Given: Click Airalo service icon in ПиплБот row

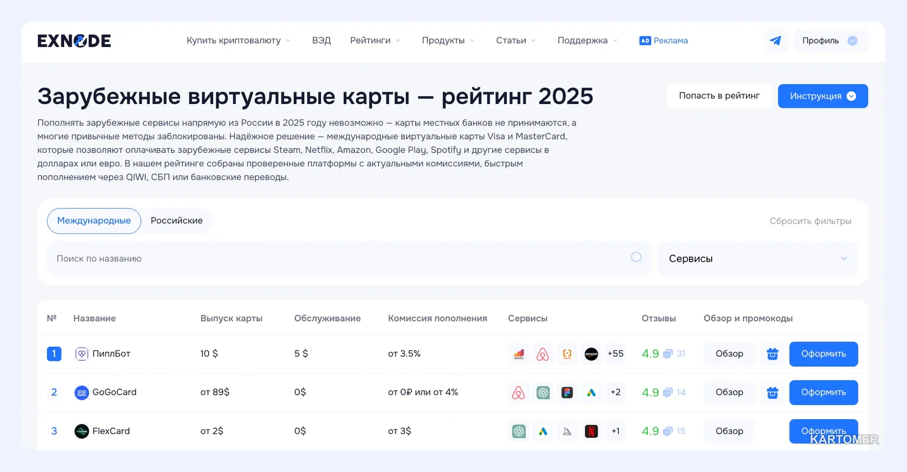Looking at the screenshot, I should [x=519, y=354].
